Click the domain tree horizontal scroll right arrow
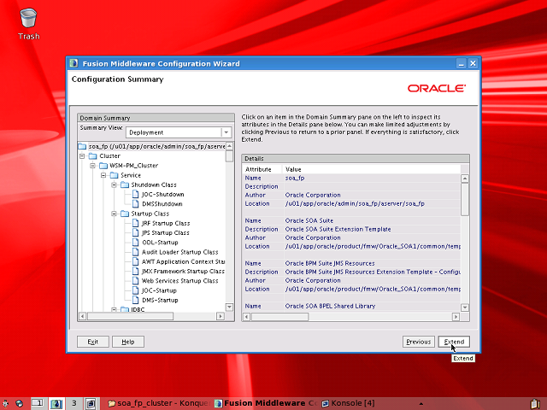The width and height of the screenshot is (547, 410). coord(221,316)
